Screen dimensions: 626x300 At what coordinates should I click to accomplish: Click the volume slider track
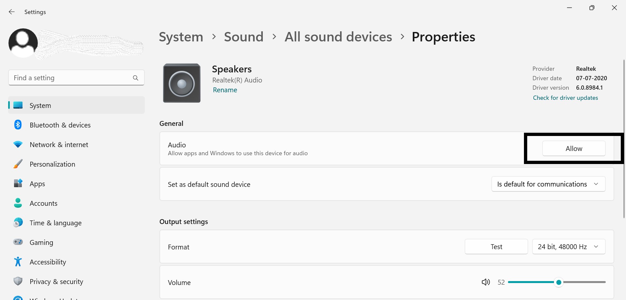point(557,282)
